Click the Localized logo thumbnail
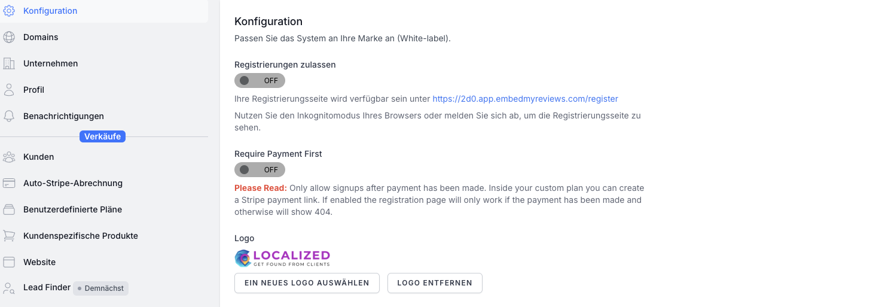Screen dimensions: 873x307 (x=282, y=258)
